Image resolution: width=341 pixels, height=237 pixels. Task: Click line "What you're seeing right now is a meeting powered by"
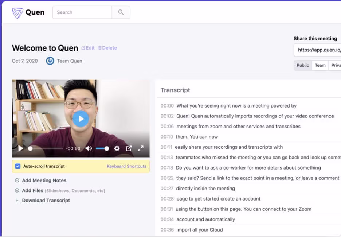(236, 106)
